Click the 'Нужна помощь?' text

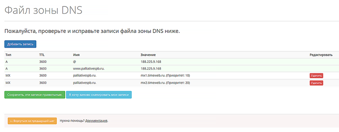tap(72, 121)
